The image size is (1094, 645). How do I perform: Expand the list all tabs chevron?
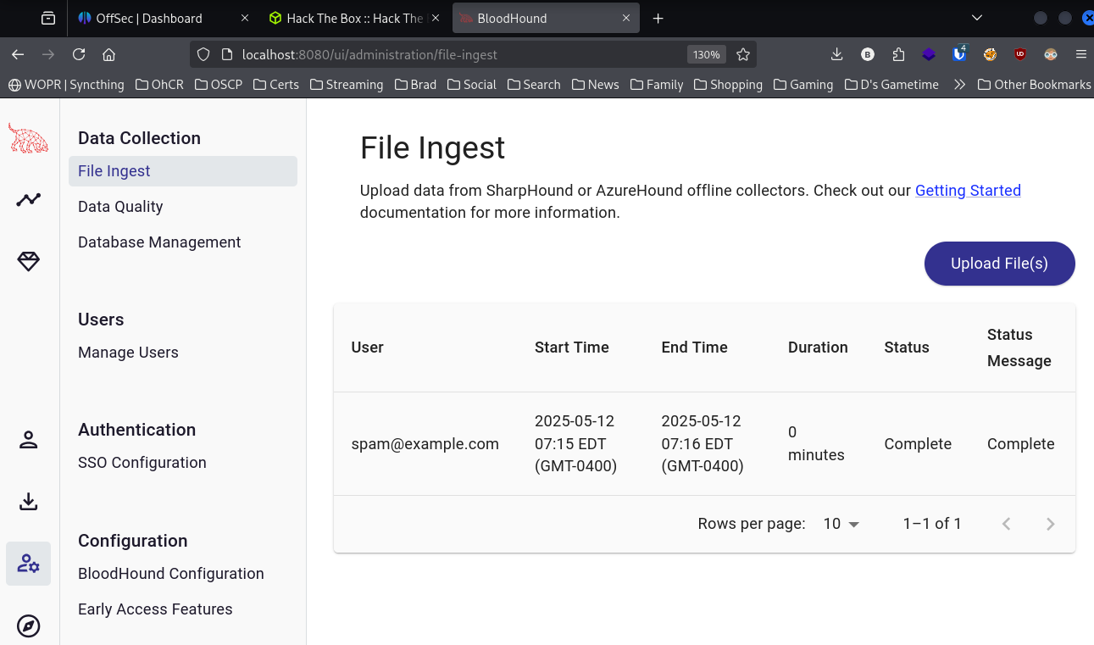pos(977,18)
